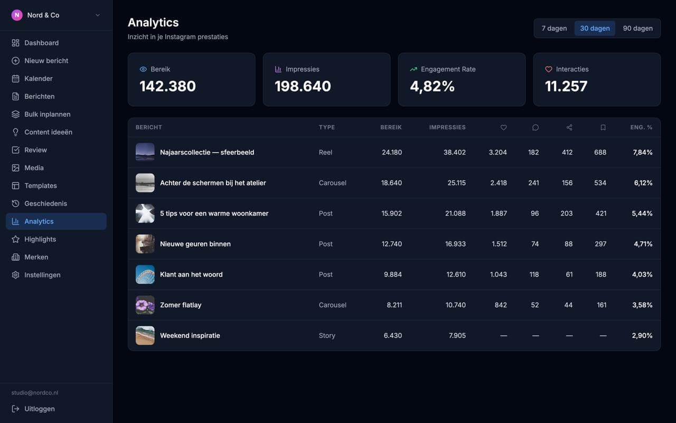
Task: Open thumbnail of 5 tips woonkamer post
Action: point(145,214)
